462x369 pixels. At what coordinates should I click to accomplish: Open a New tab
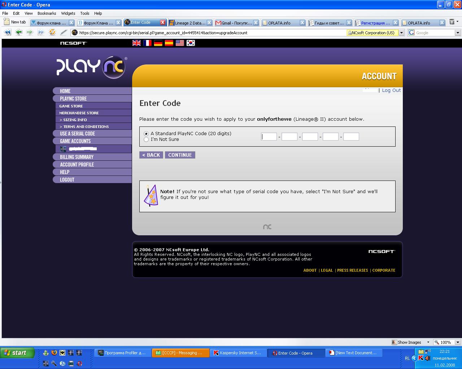[15, 22]
